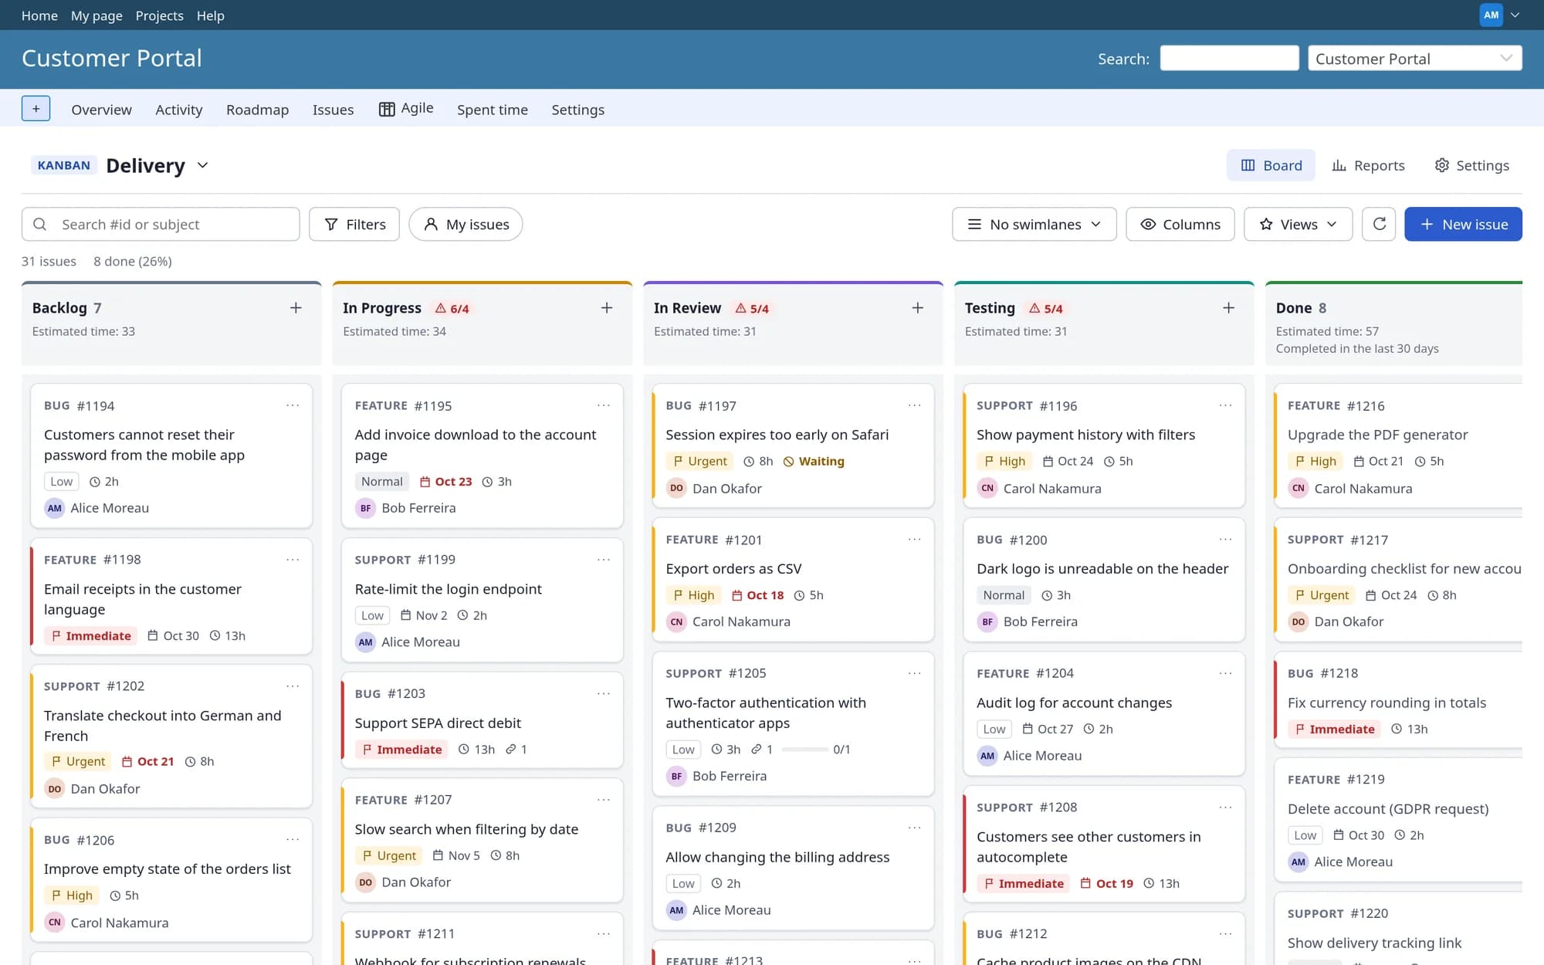Open the No swimlanes dropdown

pyautogui.click(x=1034, y=224)
